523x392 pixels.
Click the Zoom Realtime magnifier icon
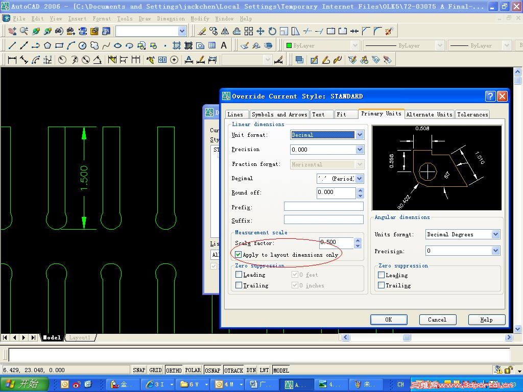(24, 31)
